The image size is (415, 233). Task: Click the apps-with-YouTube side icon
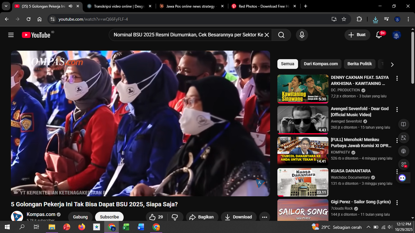403,164
